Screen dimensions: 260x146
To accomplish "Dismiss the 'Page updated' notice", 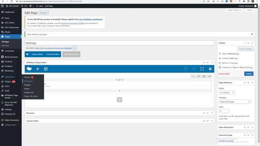I will pos(252,34).
